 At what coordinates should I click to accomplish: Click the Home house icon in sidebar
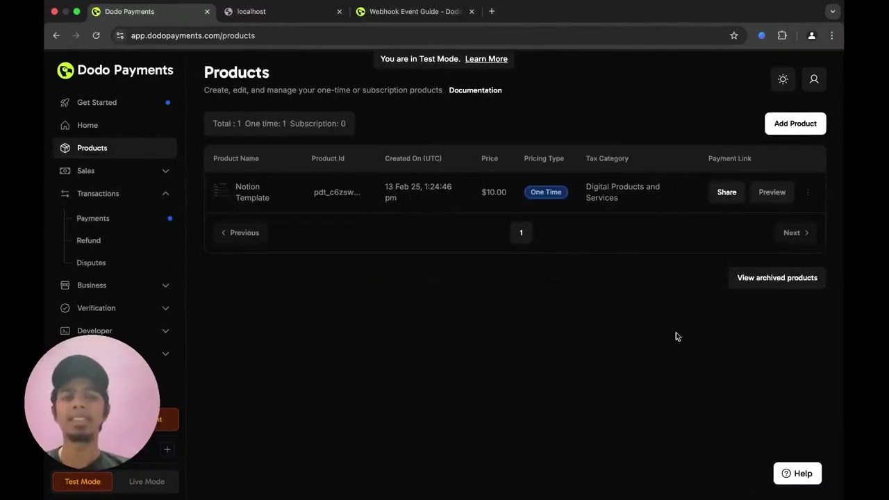65,125
